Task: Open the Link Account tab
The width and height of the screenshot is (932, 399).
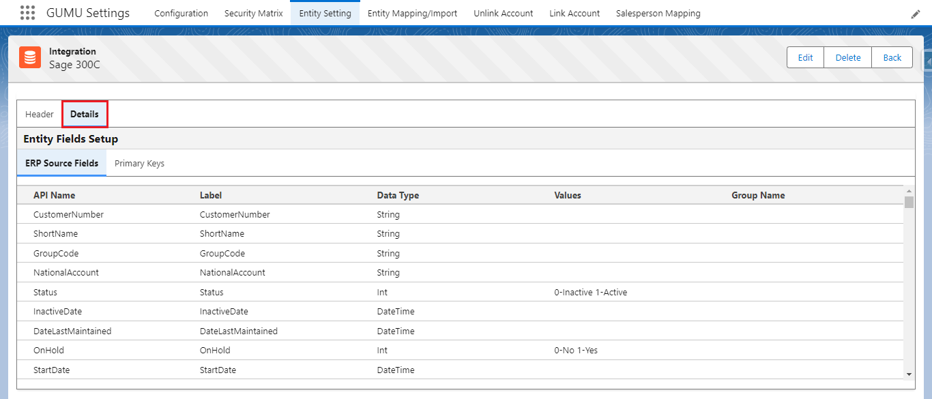Action: click(x=574, y=13)
